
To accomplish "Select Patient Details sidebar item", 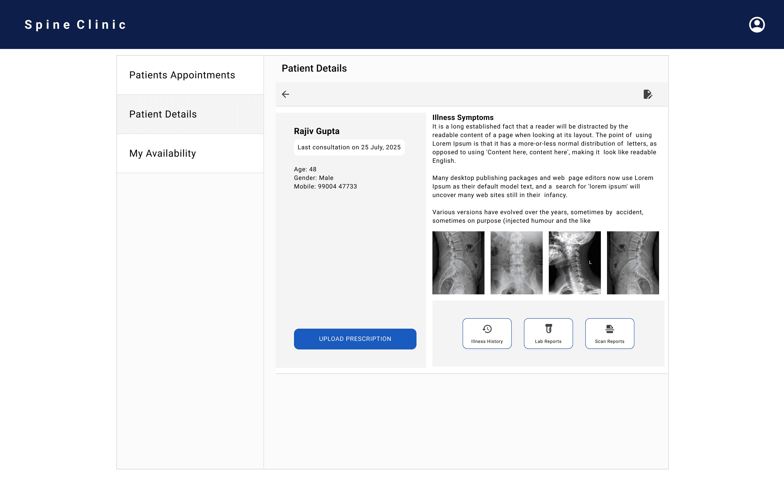I will click(163, 114).
